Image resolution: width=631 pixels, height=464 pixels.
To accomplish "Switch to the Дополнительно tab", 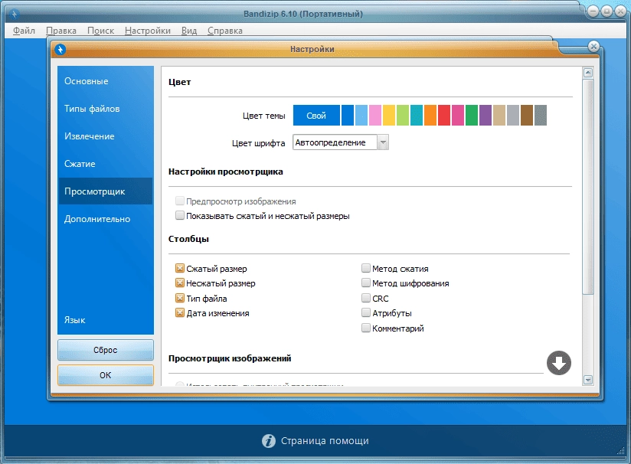I will 106,219.
